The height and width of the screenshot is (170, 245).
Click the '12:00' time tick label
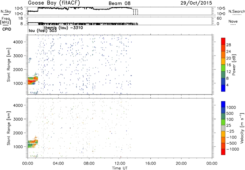(x=120, y=163)
